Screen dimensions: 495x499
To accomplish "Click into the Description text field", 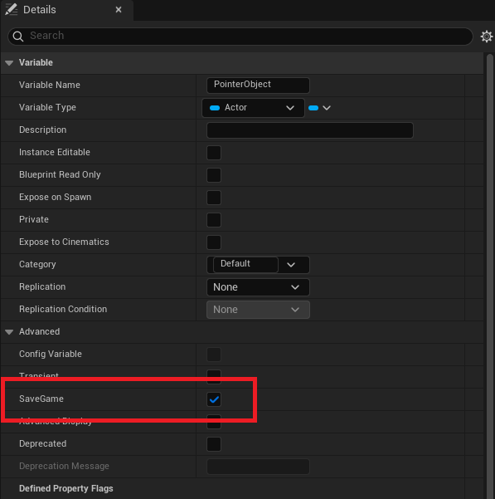I will (x=310, y=130).
